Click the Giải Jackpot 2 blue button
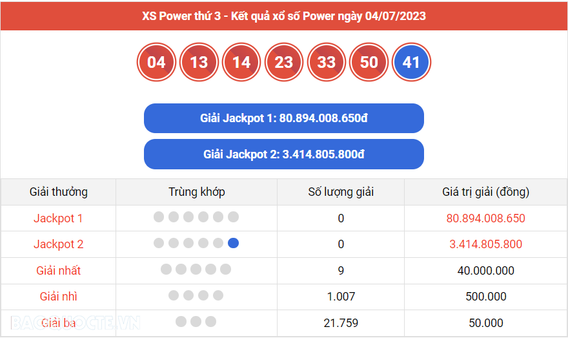 (x=284, y=154)
